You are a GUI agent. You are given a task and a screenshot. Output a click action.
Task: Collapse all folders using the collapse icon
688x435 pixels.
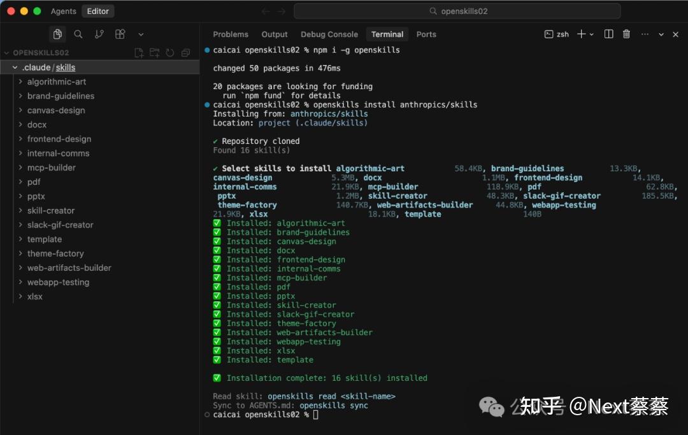coord(185,53)
